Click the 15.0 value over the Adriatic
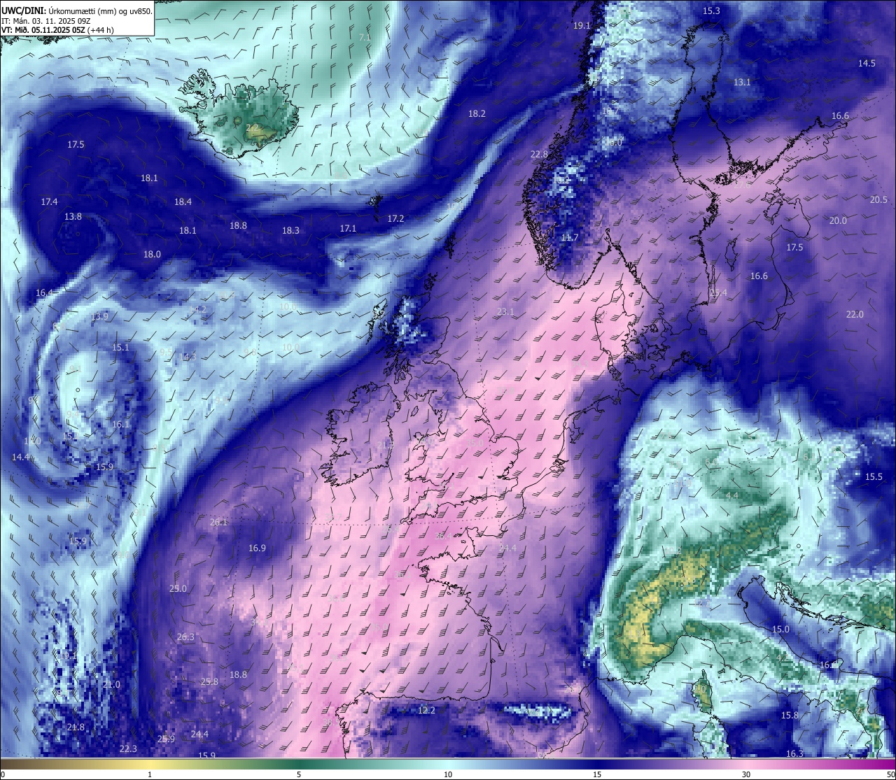The width and height of the screenshot is (896, 780). (780, 629)
